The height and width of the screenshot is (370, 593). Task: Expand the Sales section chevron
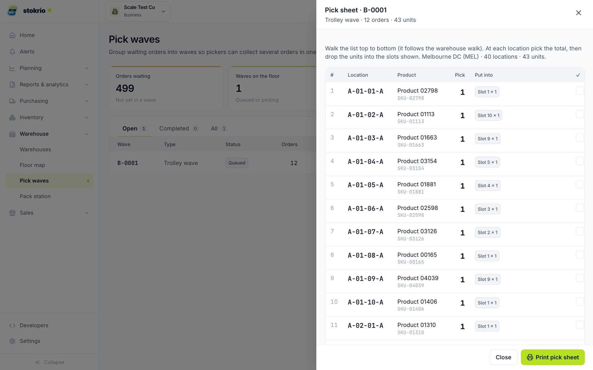point(86,213)
